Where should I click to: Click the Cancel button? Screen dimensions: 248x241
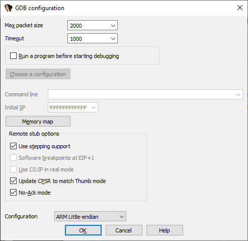coord(124,230)
